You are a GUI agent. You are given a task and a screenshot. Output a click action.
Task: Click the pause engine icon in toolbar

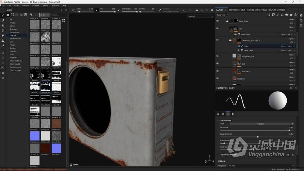[212, 10]
